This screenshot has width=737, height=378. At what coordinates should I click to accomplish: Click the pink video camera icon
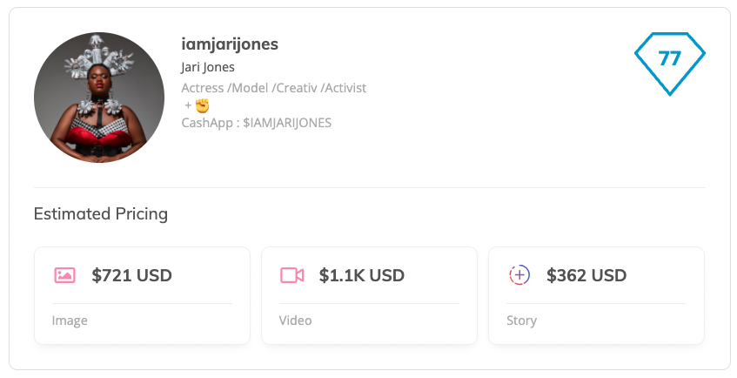(291, 275)
